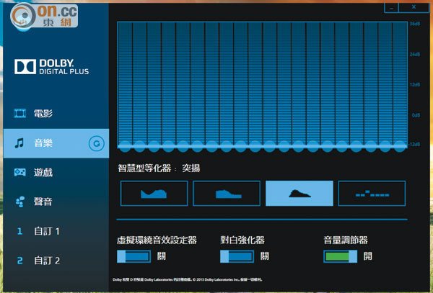The height and width of the screenshot is (293, 433).
Task: Click the first equalizer band slider handle
Action: (x=125, y=146)
